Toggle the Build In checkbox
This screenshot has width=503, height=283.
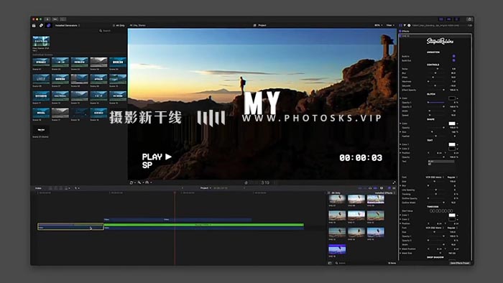pyautogui.click(x=453, y=56)
